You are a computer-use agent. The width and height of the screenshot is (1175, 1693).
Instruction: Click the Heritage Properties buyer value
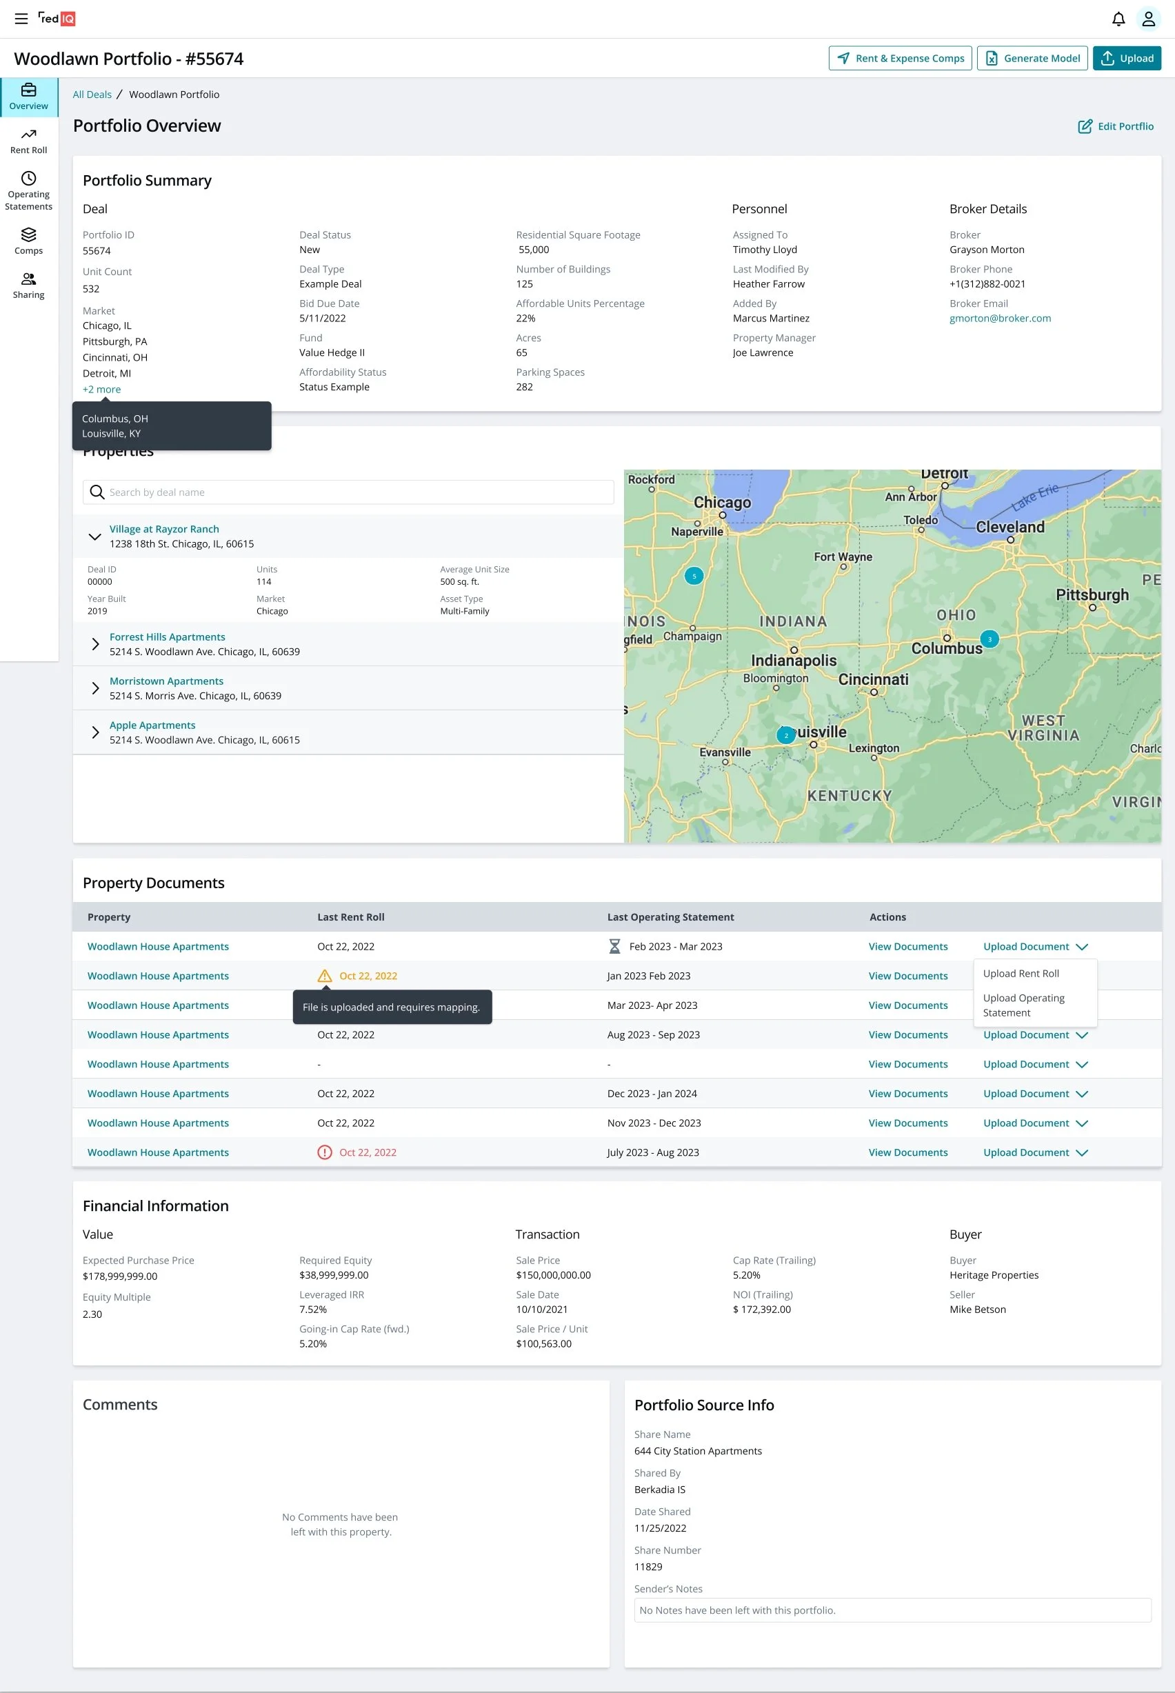point(993,1275)
